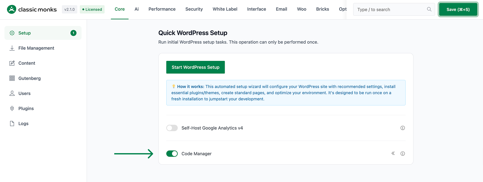Open info icon for Code Manager
The image size is (483, 182).
click(403, 153)
